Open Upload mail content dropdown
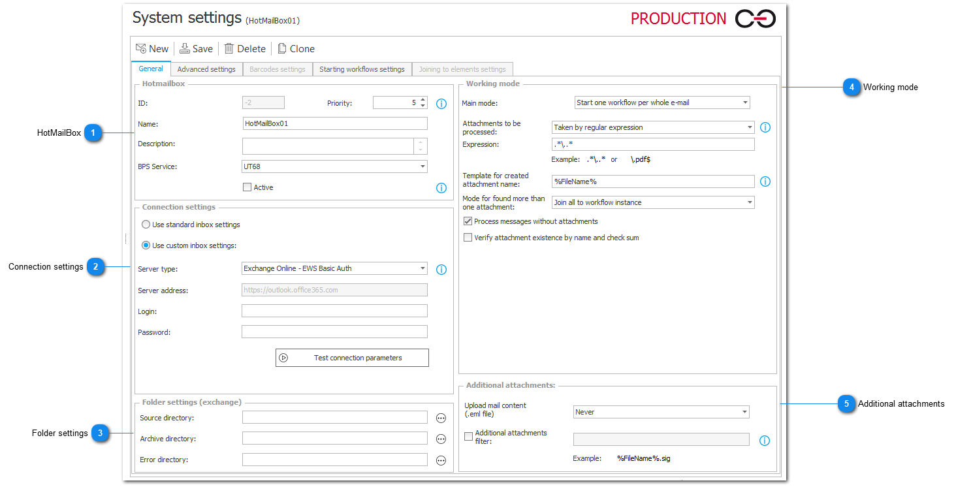 [x=661, y=412]
